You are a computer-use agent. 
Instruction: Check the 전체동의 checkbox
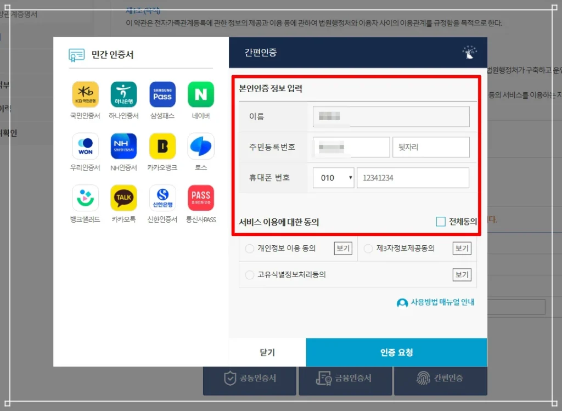click(441, 222)
